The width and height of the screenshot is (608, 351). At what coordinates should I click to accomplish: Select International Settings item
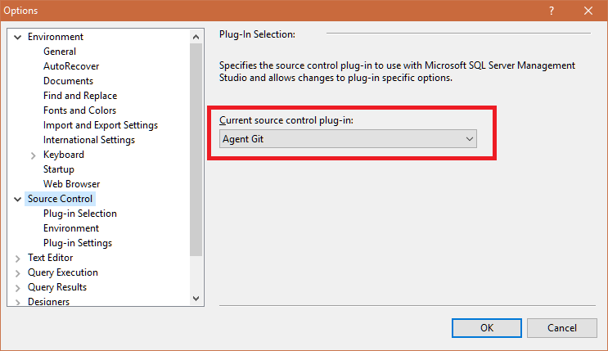point(89,140)
